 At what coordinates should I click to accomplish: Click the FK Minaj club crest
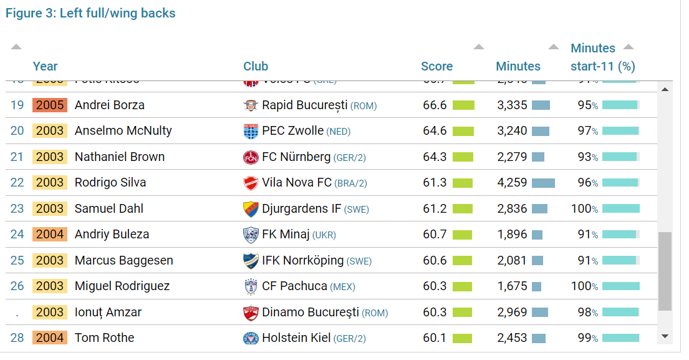[251, 235]
